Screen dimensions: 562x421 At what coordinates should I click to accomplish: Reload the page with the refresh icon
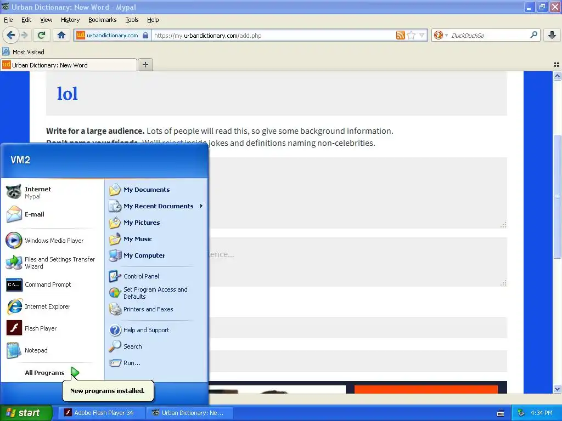[41, 35]
